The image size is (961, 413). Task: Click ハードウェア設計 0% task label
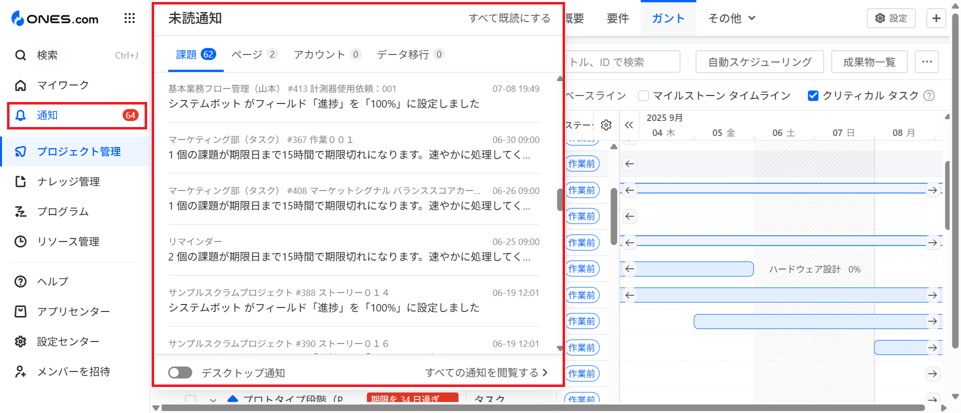(815, 269)
